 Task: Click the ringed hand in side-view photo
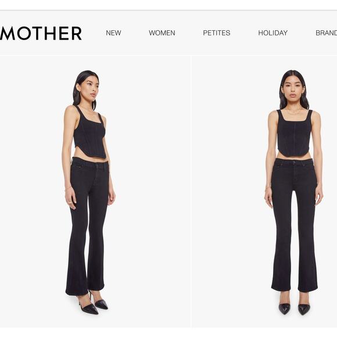(71, 200)
